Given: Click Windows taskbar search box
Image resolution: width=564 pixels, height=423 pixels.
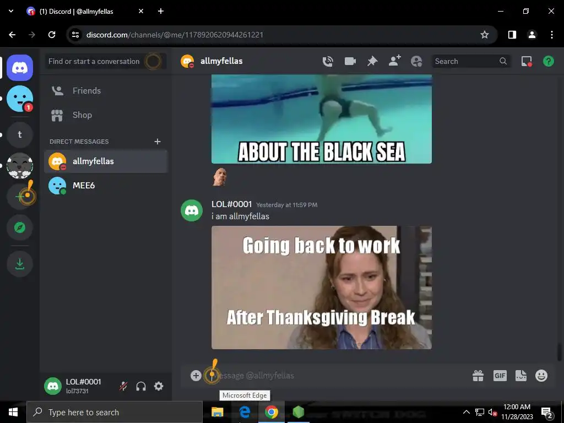Looking at the screenshot, I should (x=115, y=412).
